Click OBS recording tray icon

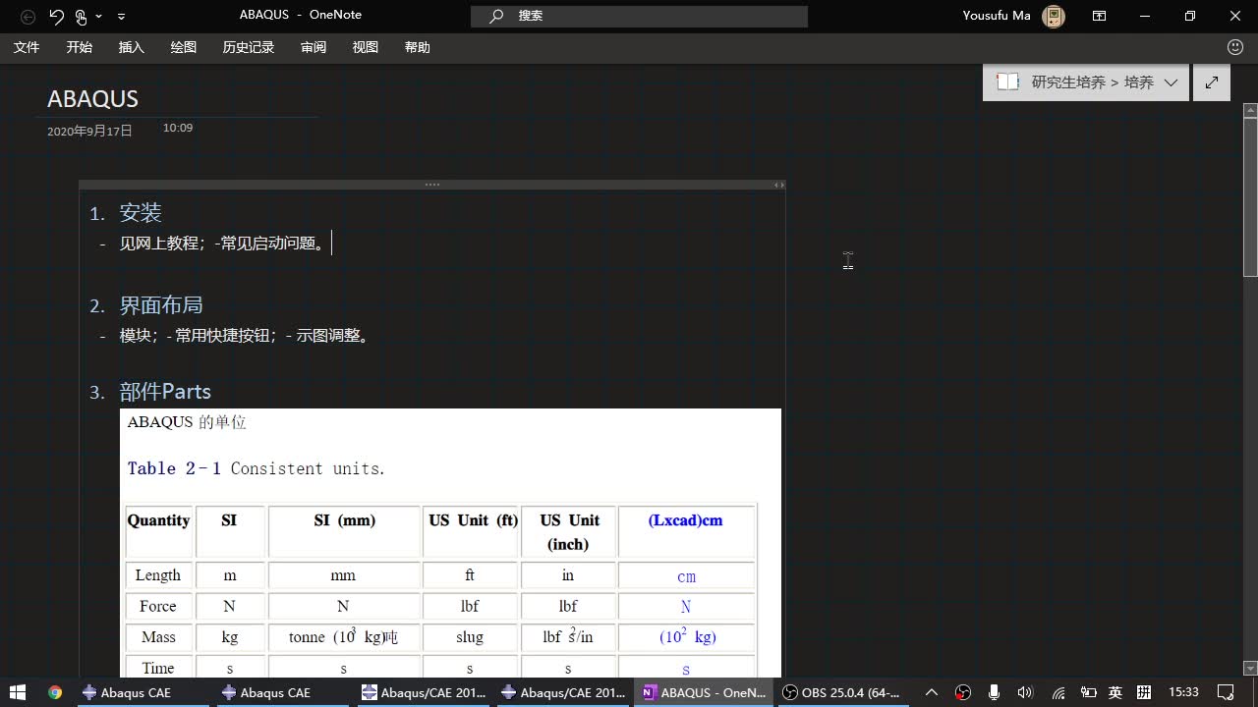click(x=963, y=692)
